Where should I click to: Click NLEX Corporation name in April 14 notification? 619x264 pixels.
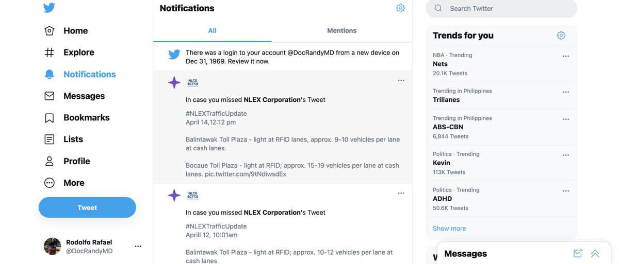pyautogui.click(x=272, y=100)
